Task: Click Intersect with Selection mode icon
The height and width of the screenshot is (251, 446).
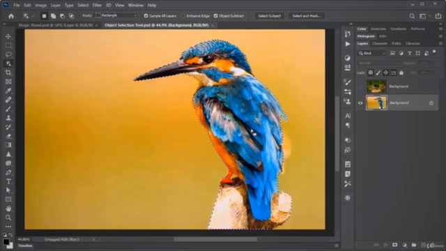Action: pos(71,16)
